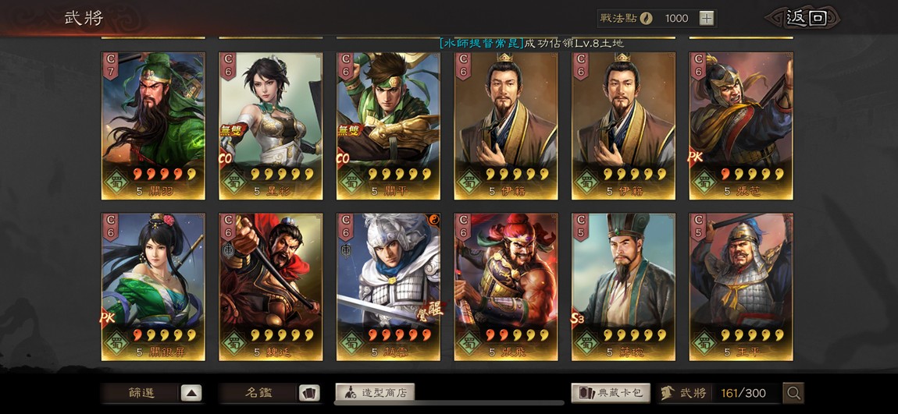Select the 關銀屏 general card
This screenshot has width=898, height=414.
(153, 287)
